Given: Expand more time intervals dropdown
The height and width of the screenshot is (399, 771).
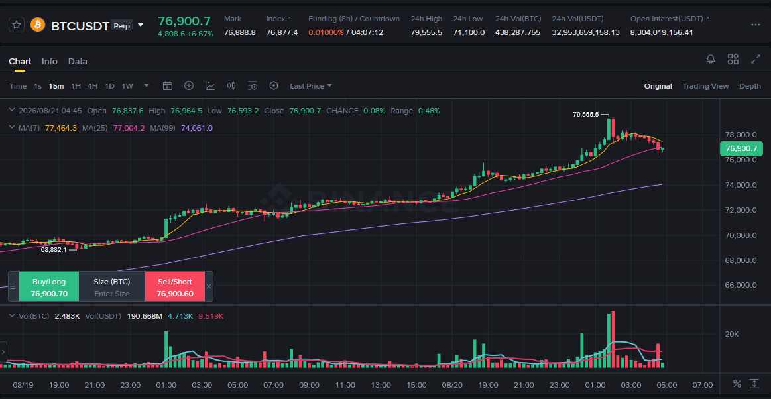Looking at the screenshot, I should pyautogui.click(x=147, y=86).
